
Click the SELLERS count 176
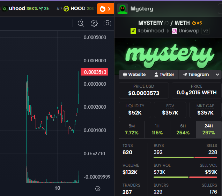click(213, 192)
